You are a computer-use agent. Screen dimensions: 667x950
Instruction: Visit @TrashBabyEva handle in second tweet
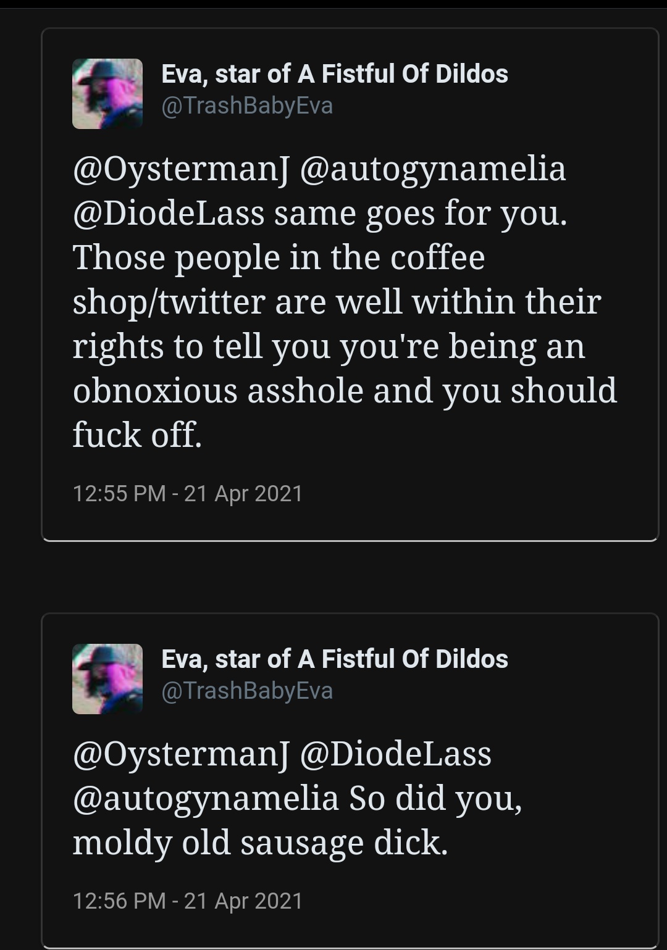point(247,691)
